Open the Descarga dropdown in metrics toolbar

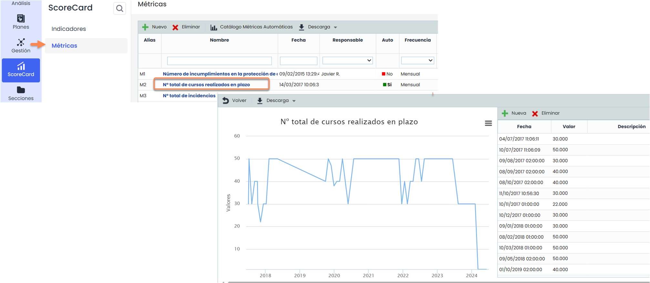click(318, 27)
